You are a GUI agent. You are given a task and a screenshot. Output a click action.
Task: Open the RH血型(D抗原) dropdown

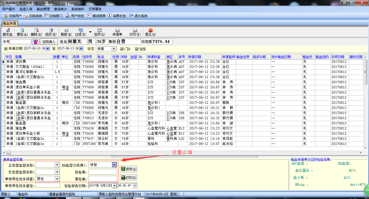[x=115, y=165]
